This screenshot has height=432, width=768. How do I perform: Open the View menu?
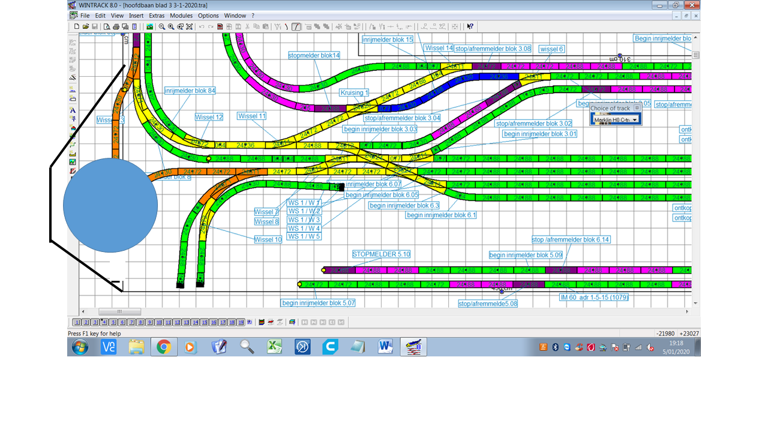pos(117,16)
